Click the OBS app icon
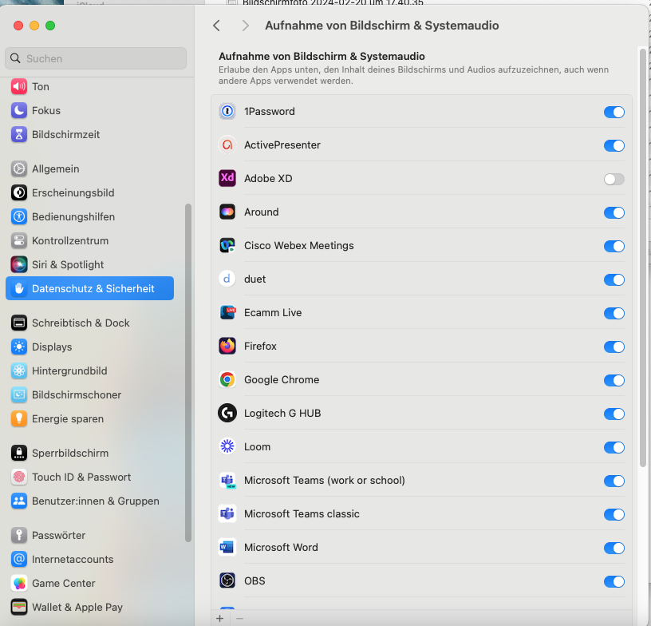The width and height of the screenshot is (651, 626). pos(227,580)
